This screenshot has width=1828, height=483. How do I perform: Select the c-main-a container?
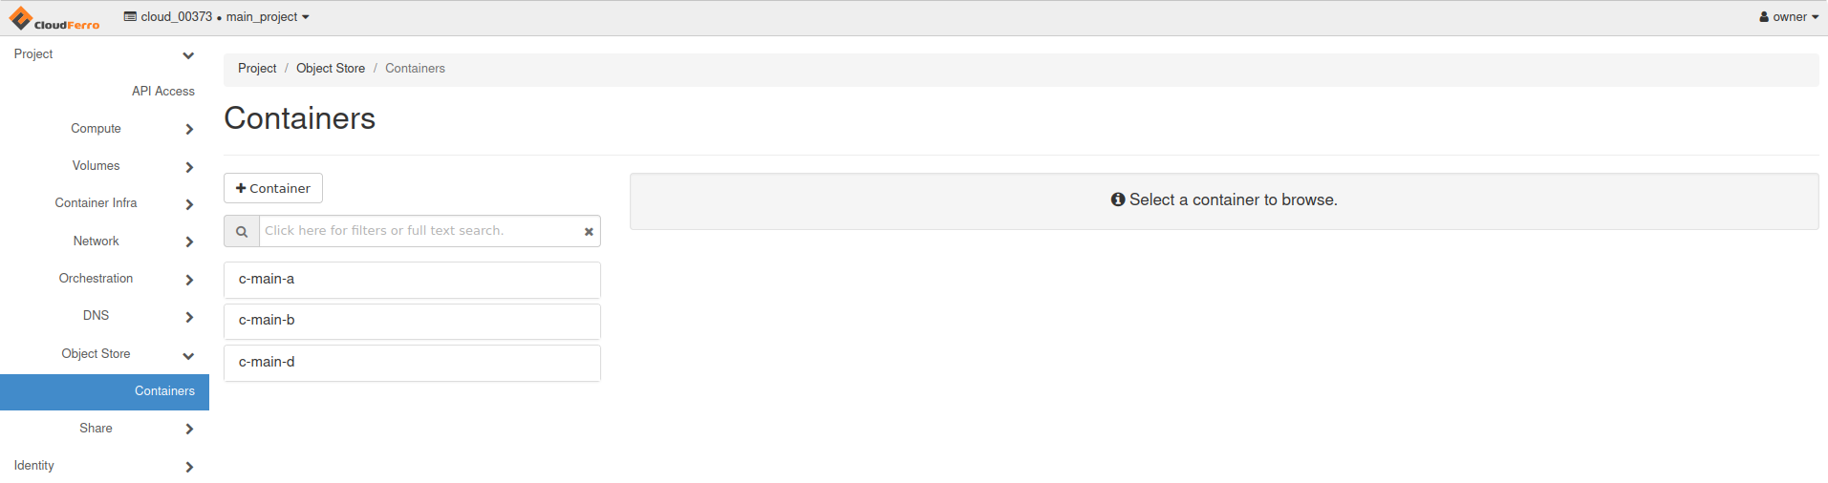(x=412, y=280)
